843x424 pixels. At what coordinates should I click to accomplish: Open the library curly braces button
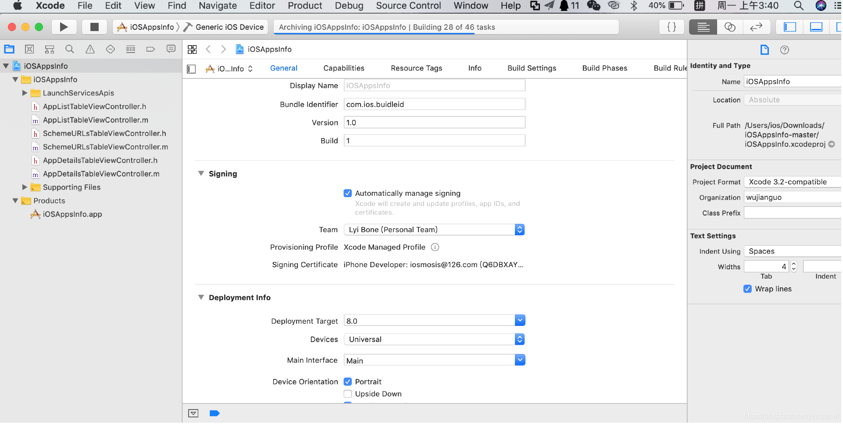pyautogui.click(x=671, y=27)
